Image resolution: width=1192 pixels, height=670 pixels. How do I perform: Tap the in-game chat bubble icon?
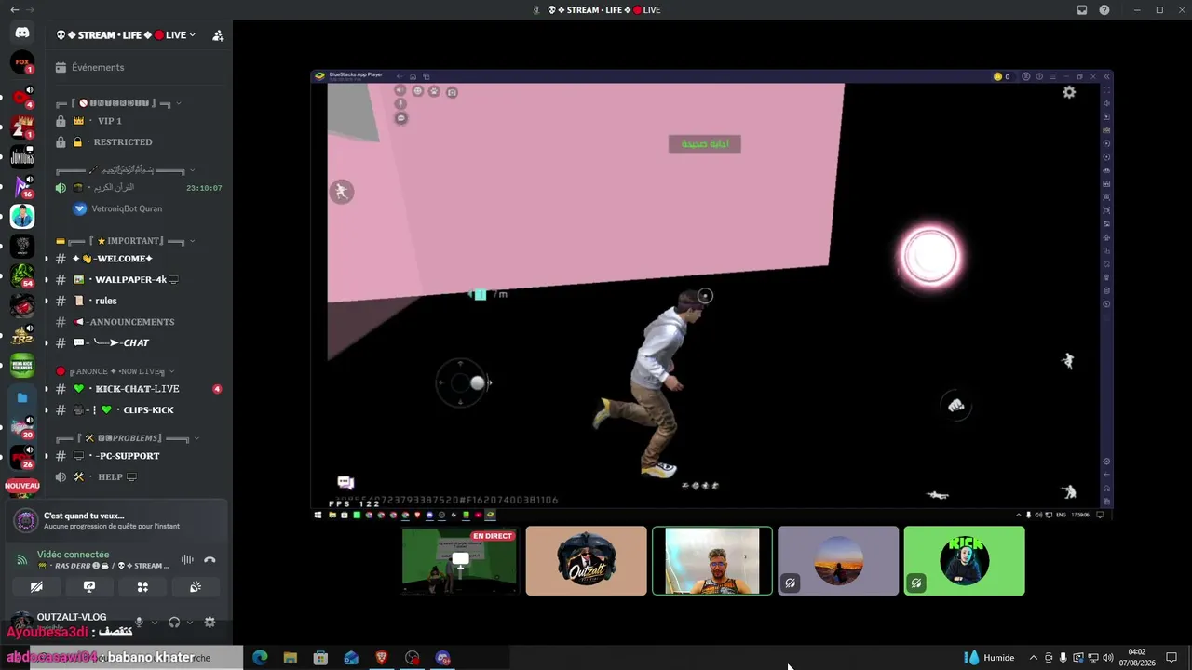(x=345, y=482)
